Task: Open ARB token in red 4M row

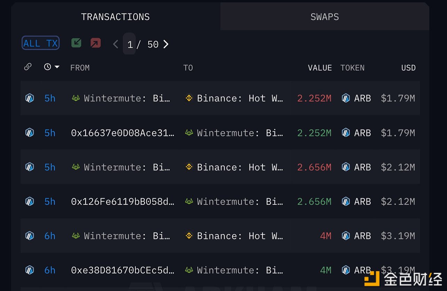Action: [x=356, y=236]
